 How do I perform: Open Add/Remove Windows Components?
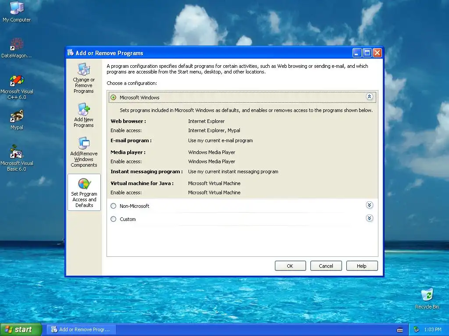[x=84, y=152]
